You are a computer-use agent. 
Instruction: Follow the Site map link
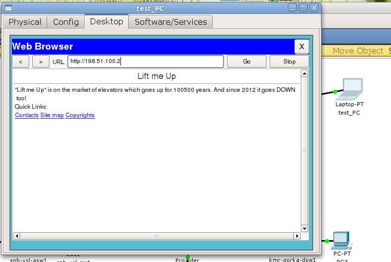point(52,115)
